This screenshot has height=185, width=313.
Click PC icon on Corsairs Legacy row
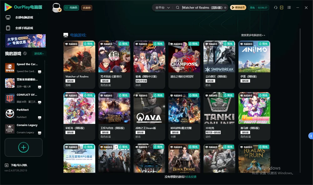39,133
